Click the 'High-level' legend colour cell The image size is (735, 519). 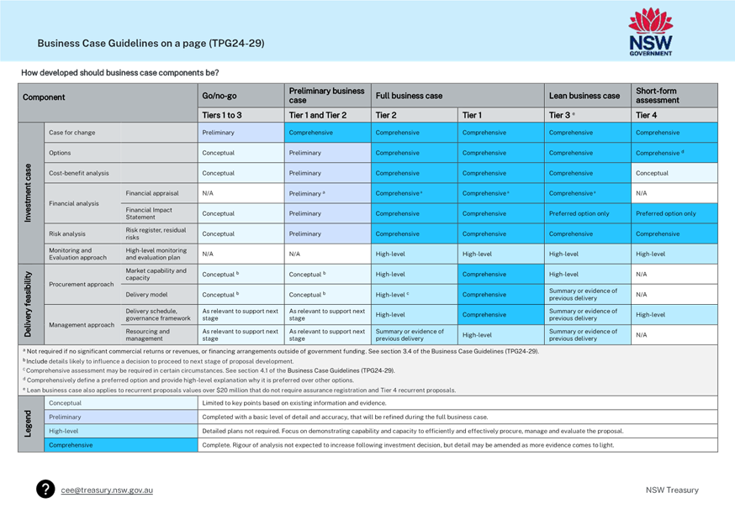click(x=121, y=431)
